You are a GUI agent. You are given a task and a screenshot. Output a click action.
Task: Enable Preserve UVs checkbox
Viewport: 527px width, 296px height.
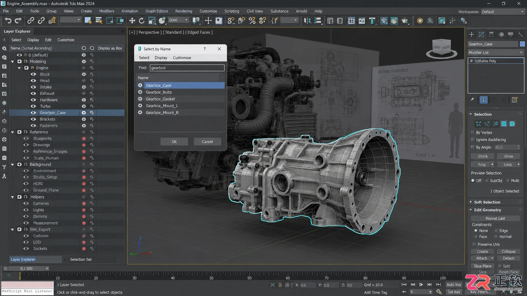474,244
